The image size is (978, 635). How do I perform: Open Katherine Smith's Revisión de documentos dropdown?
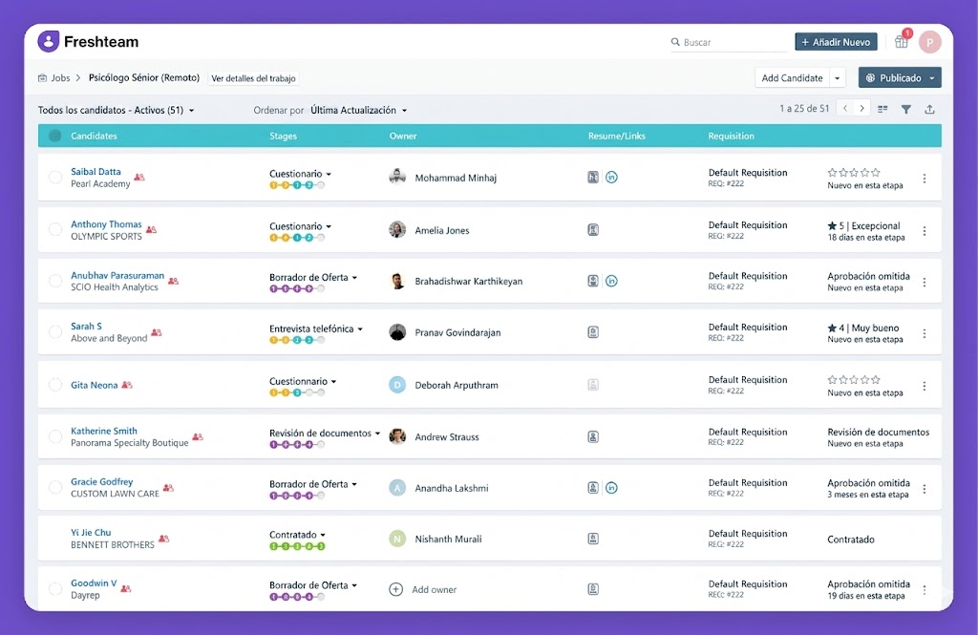point(325,433)
